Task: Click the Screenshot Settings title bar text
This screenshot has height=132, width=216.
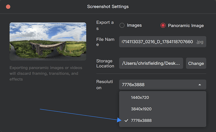Action: [x=108, y=7]
